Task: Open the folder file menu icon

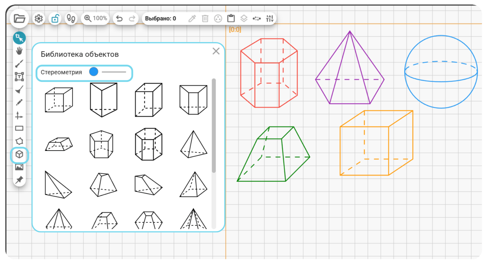Action: pyautogui.click(x=19, y=19)
